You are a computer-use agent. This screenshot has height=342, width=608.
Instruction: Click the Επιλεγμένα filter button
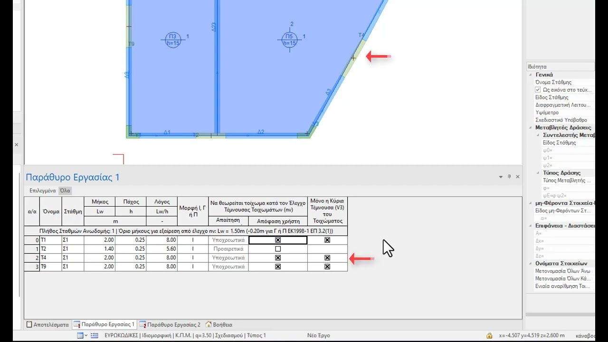coord(42,190)
